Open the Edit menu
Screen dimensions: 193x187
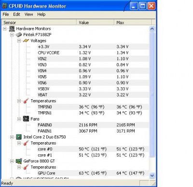point(16,14)
